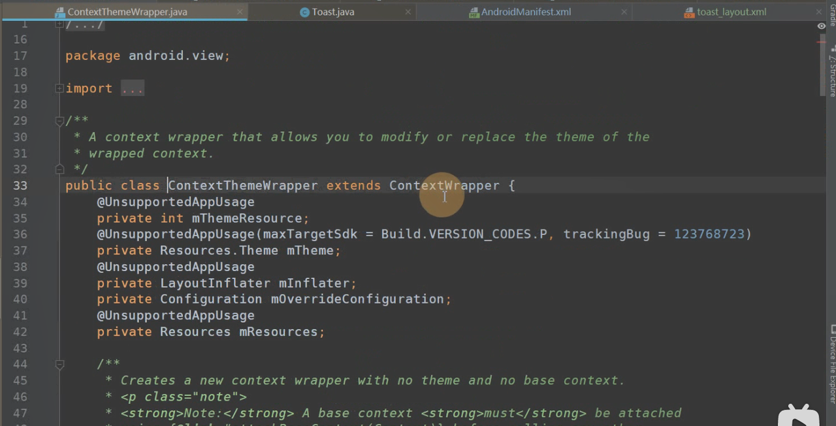Screen dimensions: 836x426
Task: Open the Device File Explorer panel
Action: coord(833,369)
